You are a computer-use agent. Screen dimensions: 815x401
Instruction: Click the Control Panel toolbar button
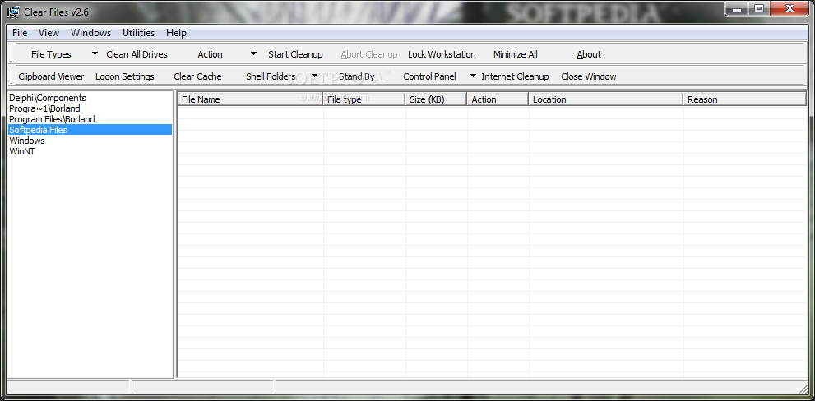coord(429,76)
